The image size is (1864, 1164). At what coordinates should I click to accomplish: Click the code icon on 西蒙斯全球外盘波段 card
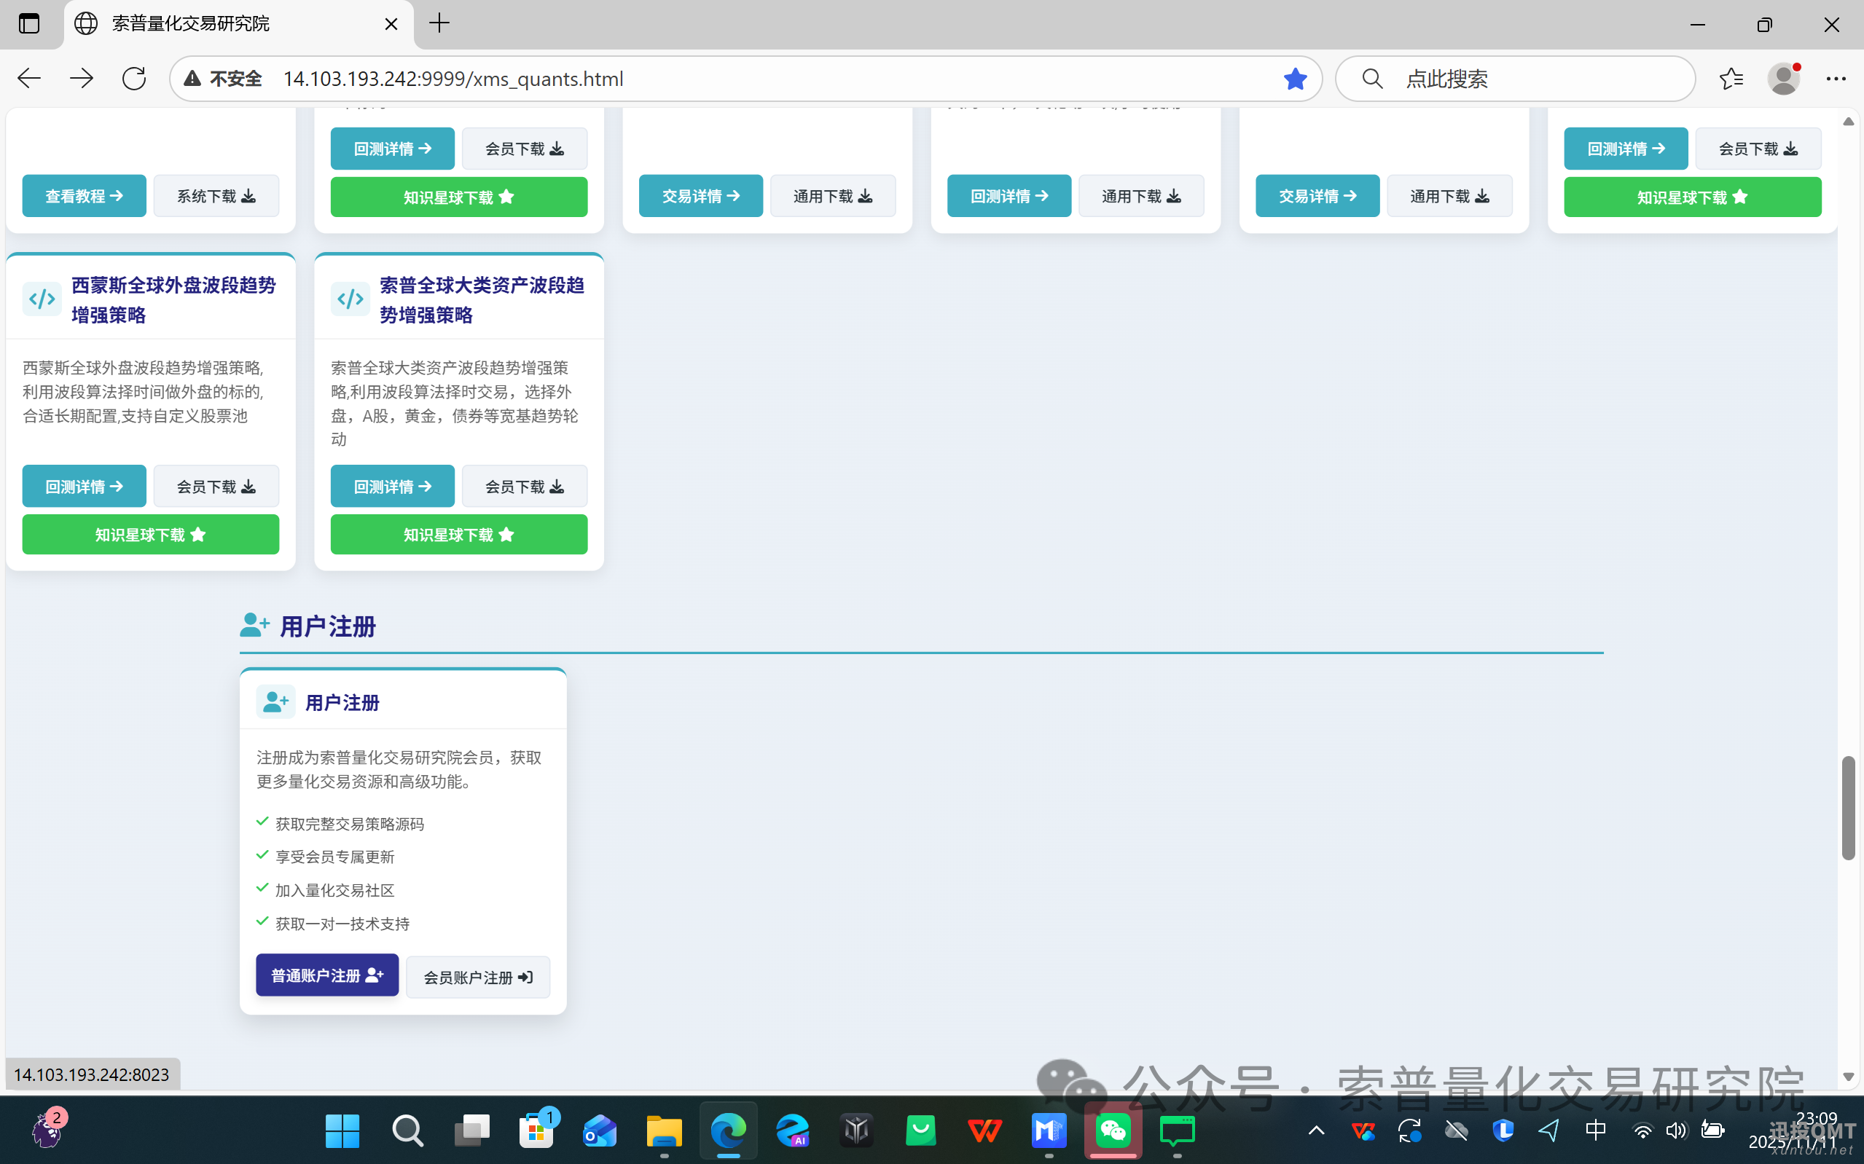42,299
